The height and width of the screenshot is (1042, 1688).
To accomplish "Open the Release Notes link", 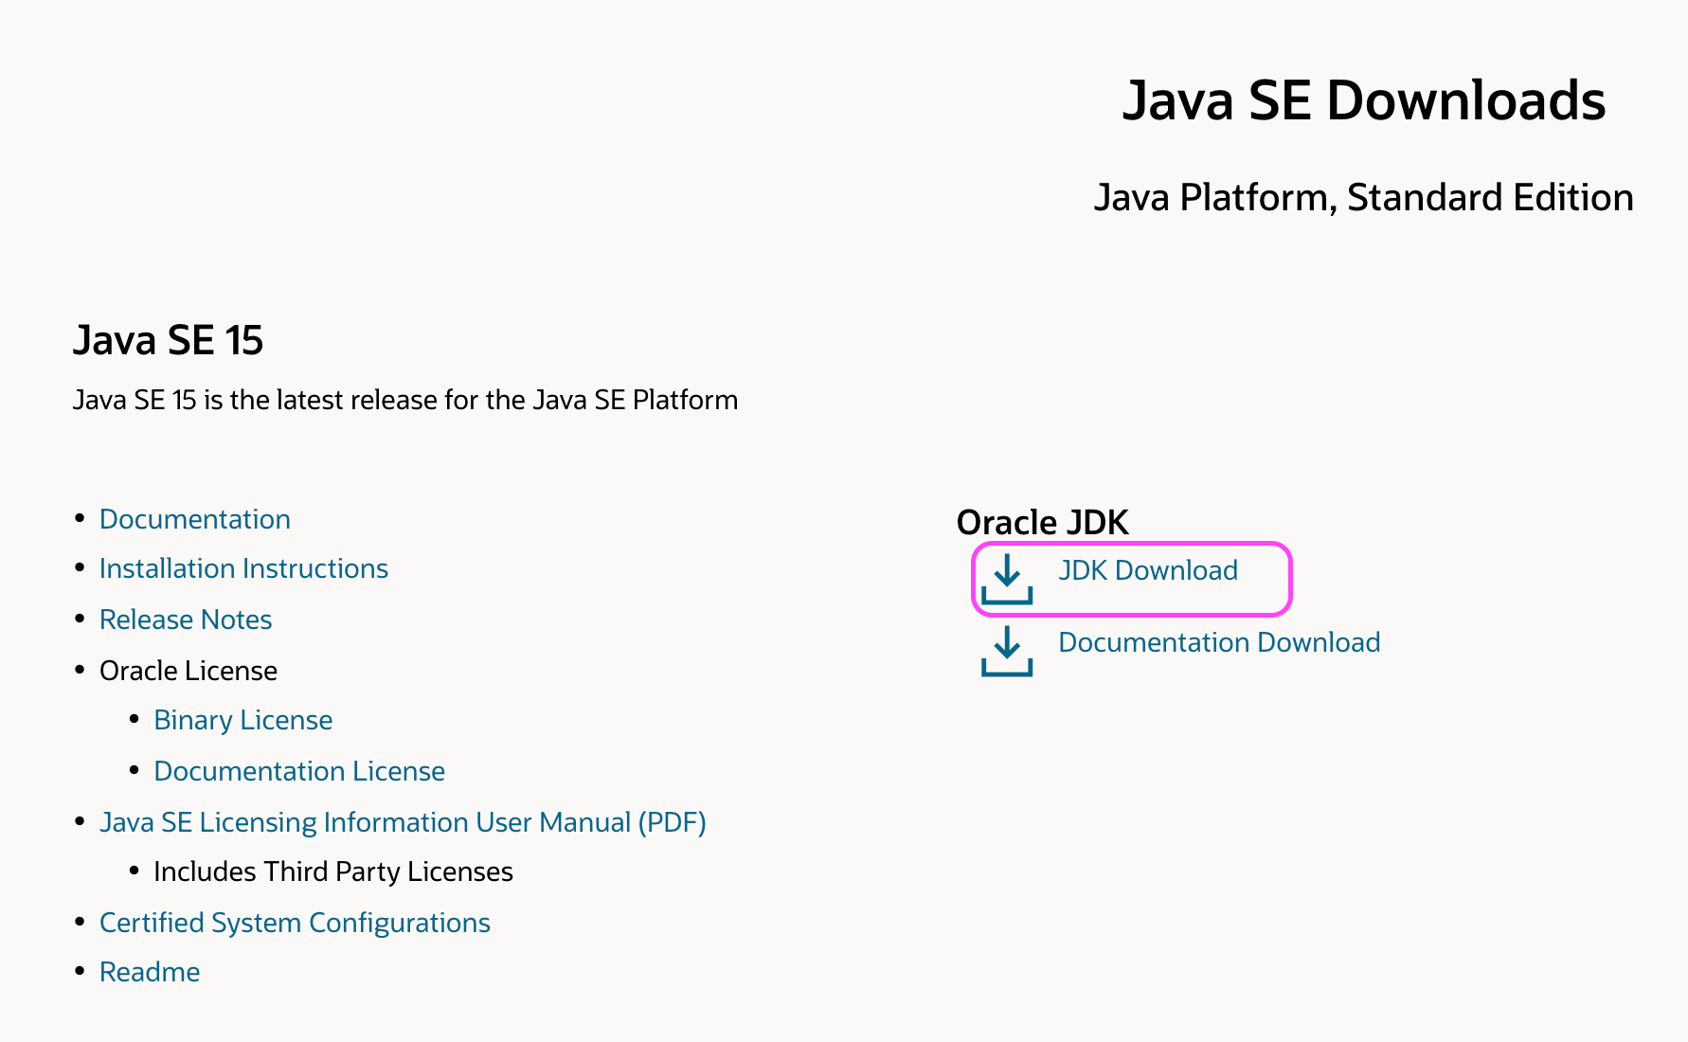I will coord(186,620).
